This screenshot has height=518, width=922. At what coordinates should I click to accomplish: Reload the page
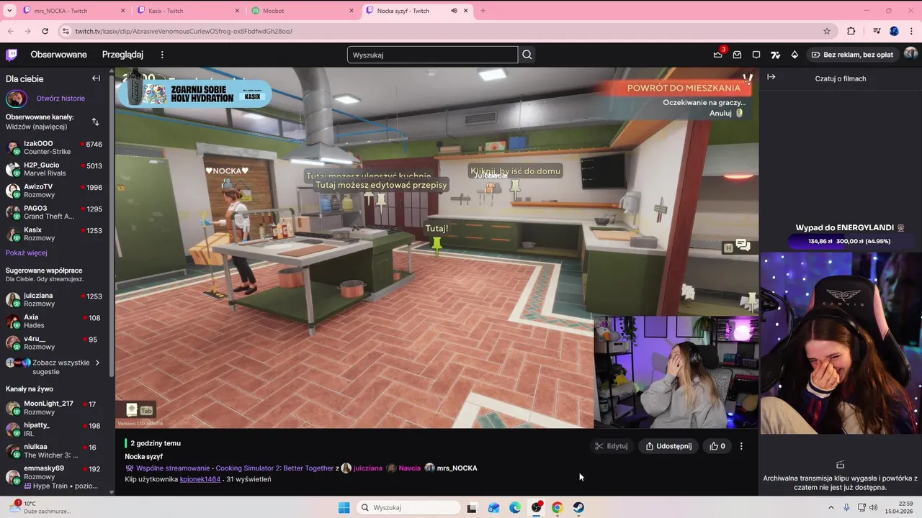[x=45, y=31]
